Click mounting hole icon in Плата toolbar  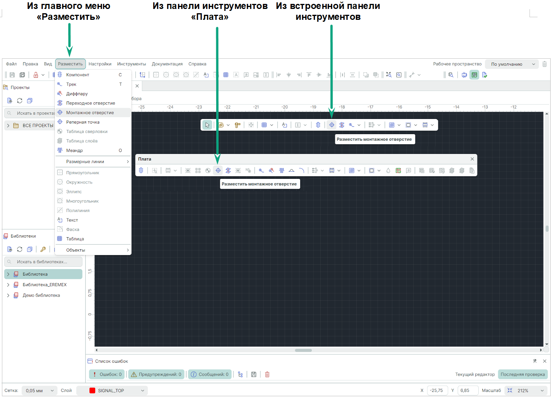tap(218, 171)
